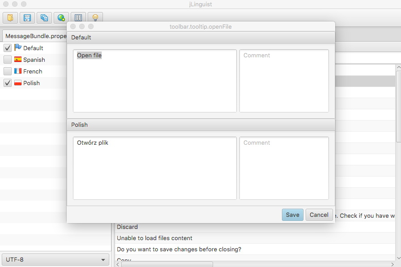Click the columns layout toolbar icon
The width and height of the screenshot is (401, 267).
tap(78, 17)
